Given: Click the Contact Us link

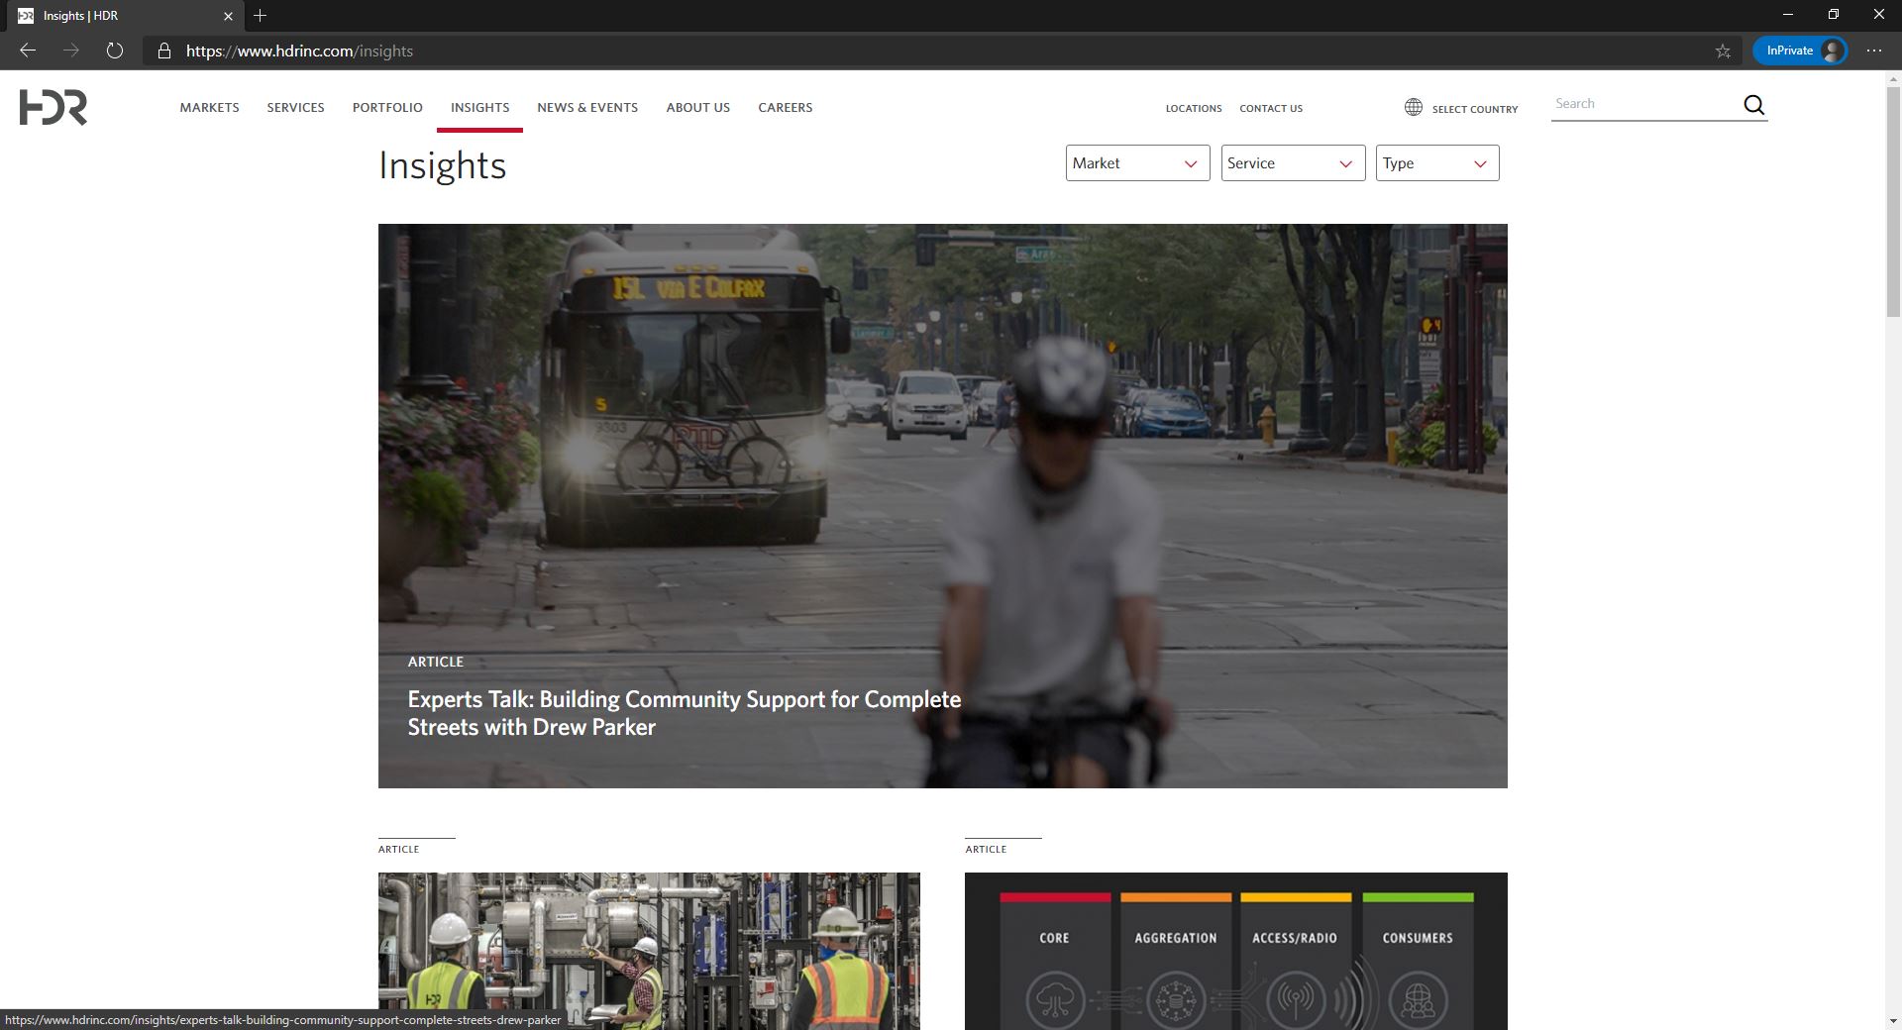Looking at the screenshot, I should click(1271, 108).
